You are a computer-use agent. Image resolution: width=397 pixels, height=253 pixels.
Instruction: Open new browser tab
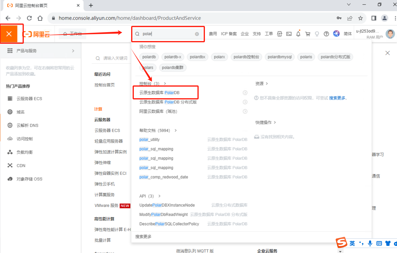(91, 5)
